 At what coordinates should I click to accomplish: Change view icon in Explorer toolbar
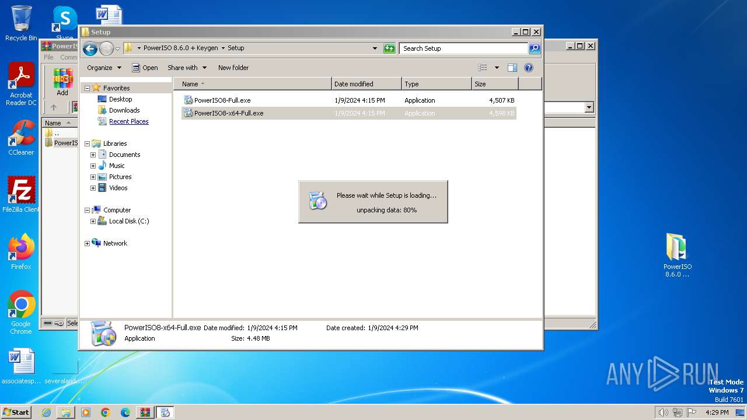pos(483,68)
